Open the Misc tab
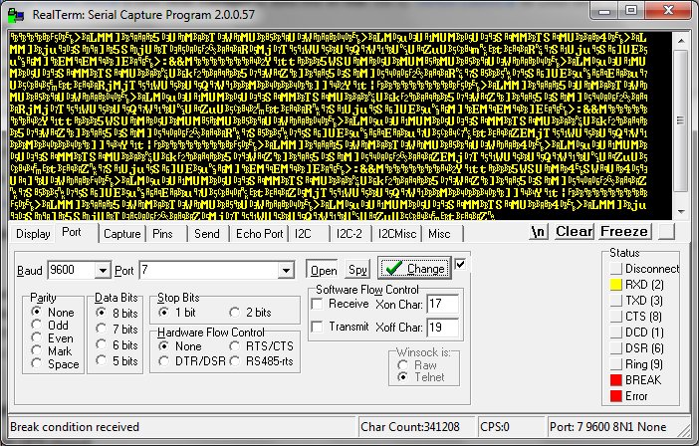 pyautogui.click(x=439, y=234)
